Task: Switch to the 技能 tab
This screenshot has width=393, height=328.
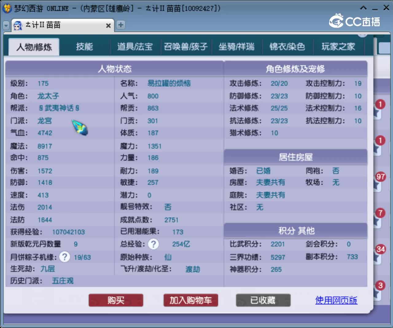Action: [84, 47]
